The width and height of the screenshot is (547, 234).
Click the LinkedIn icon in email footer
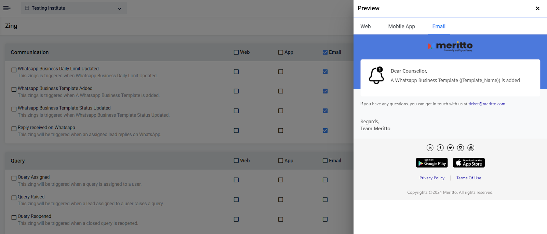tap(430, 148)
